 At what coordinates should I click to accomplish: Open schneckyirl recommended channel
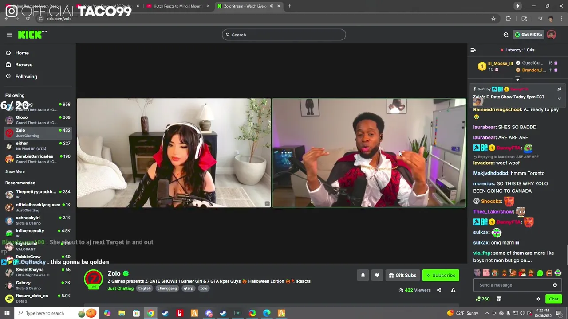[38, 220]
